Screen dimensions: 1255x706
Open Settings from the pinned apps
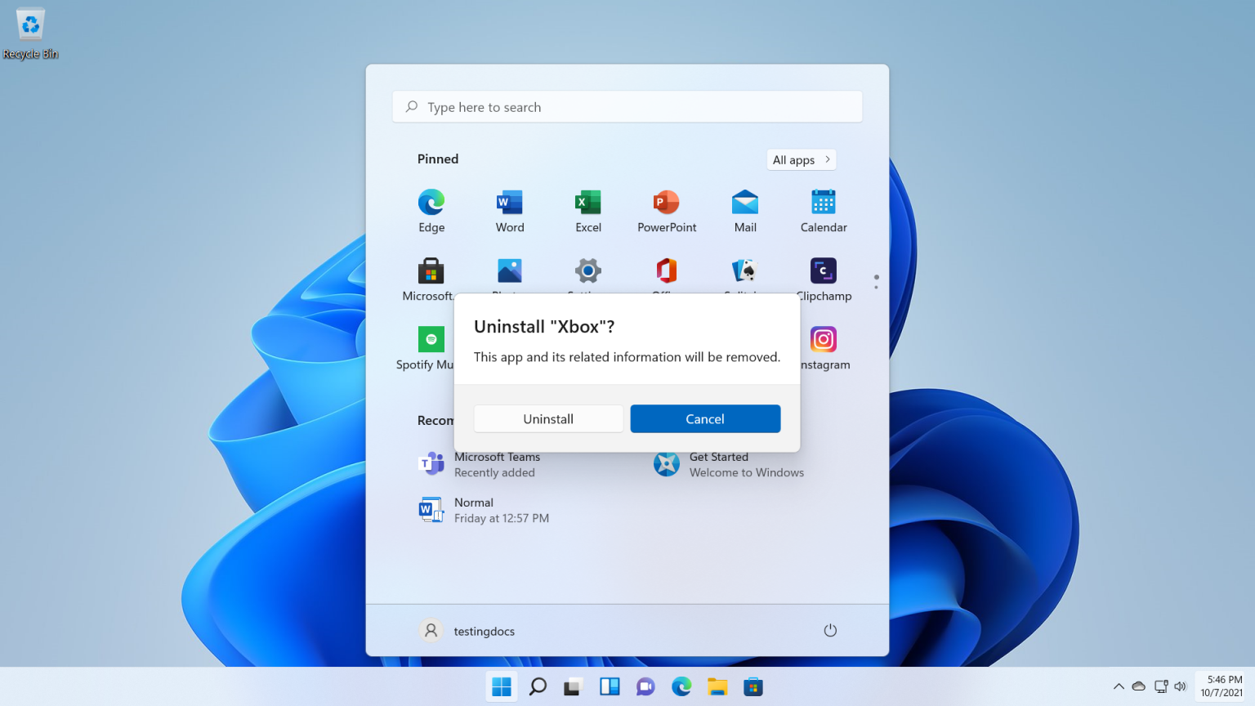pos(587,272)
